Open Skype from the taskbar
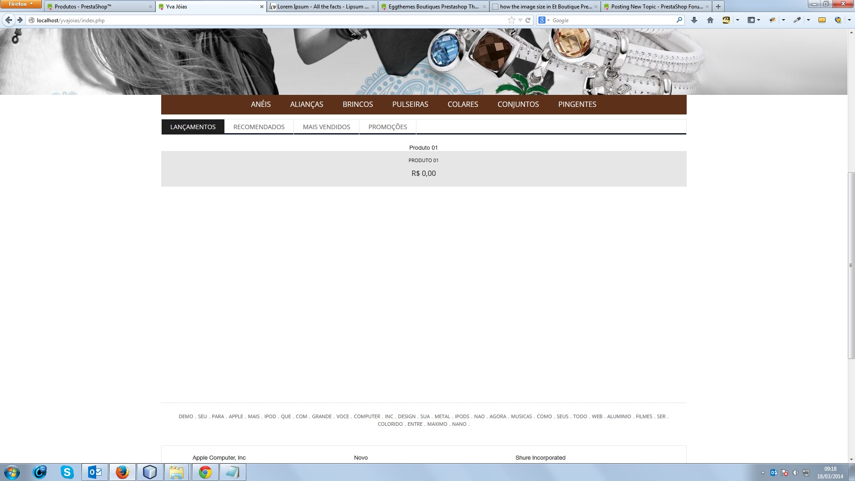This screenshot has height=481, width=855. (67, 472)
